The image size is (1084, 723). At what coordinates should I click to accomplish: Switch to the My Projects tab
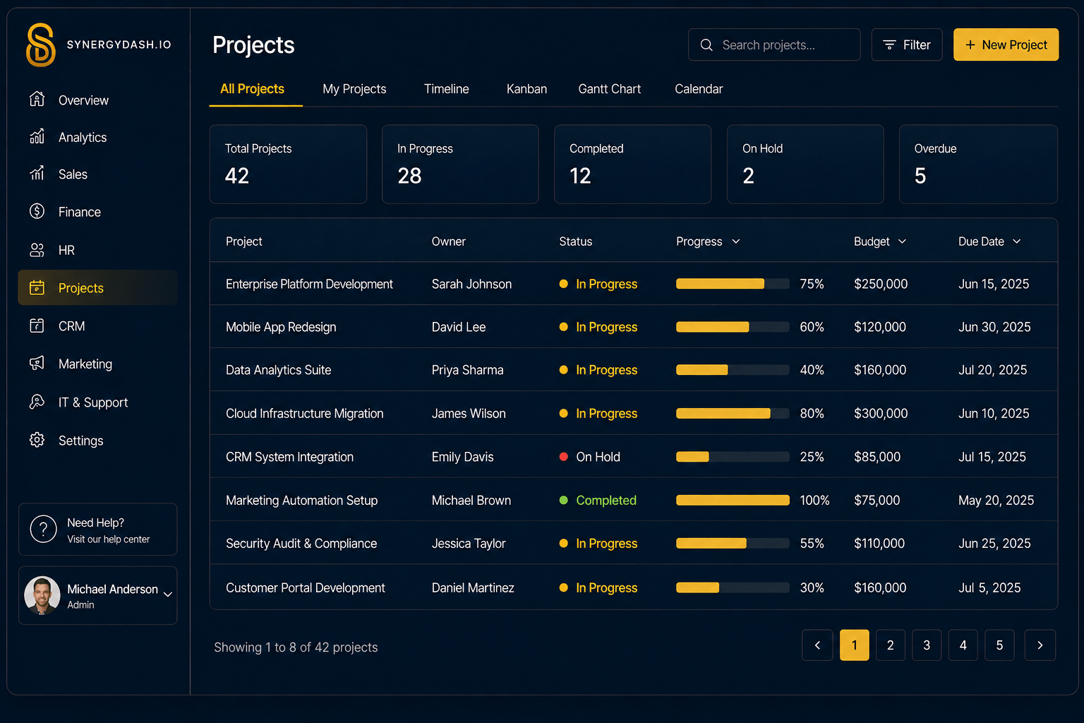(354, 89)
